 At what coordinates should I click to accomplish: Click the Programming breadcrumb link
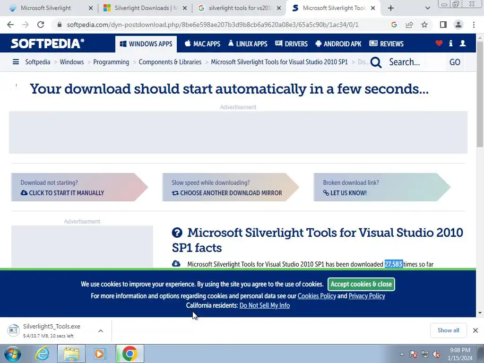[x=111, y=62]
